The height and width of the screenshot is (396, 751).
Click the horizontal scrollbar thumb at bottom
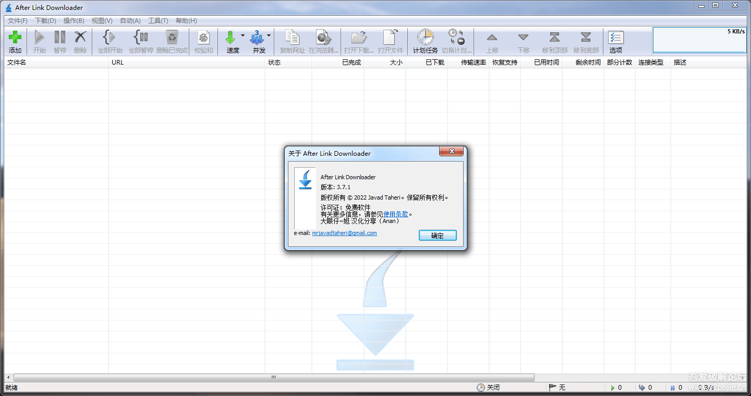(x=274, y=378)
